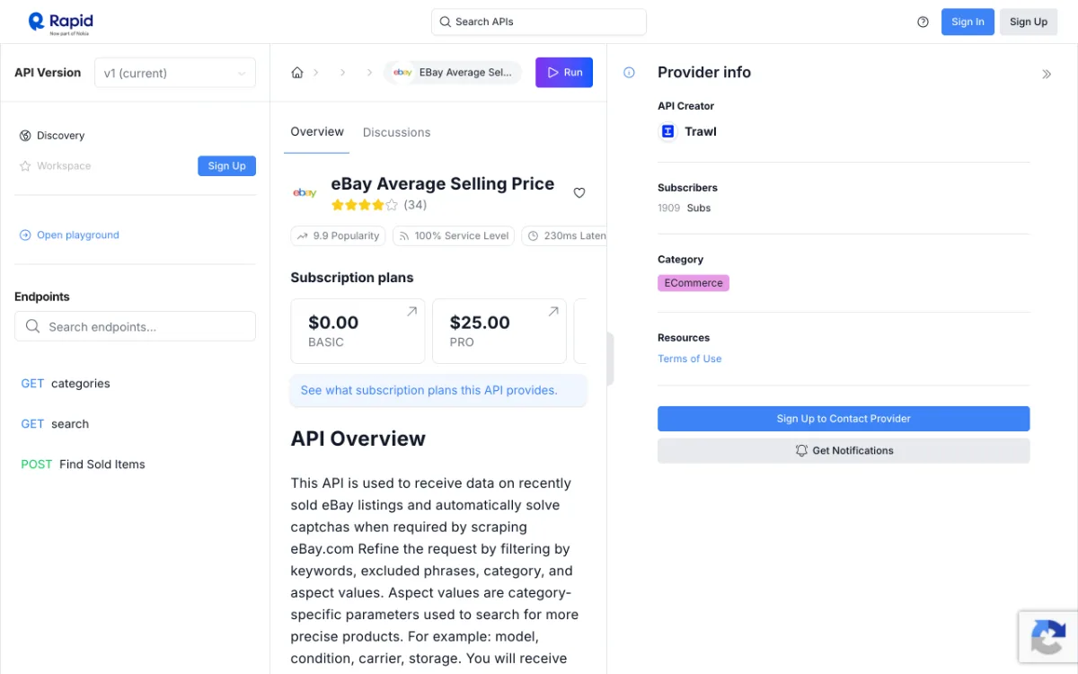The height and width of the screenshot is (674, 1078).
Task: Click the Rapid logo
Action: 60,22
